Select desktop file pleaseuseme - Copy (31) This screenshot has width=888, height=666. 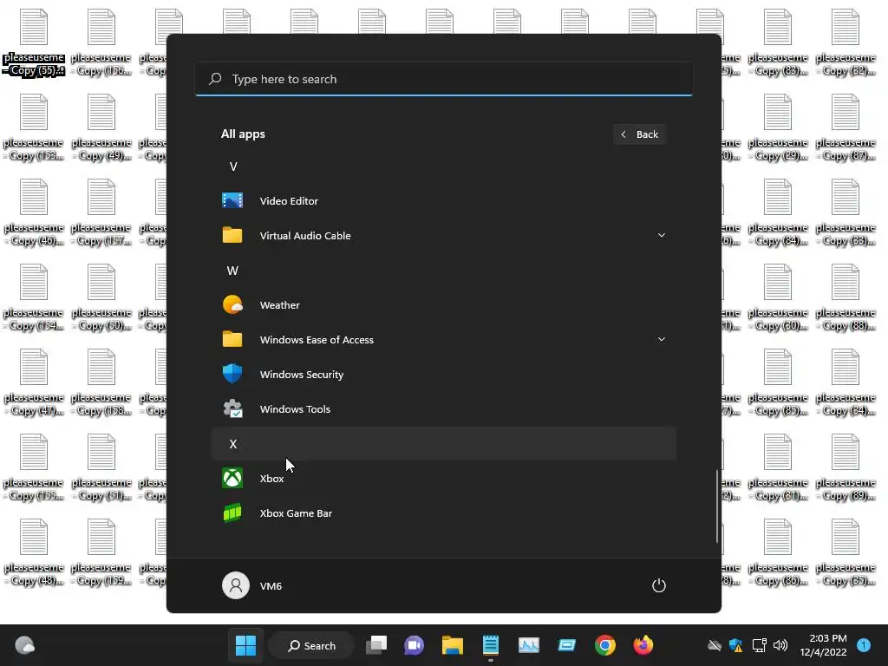click(x=778, y=467)
